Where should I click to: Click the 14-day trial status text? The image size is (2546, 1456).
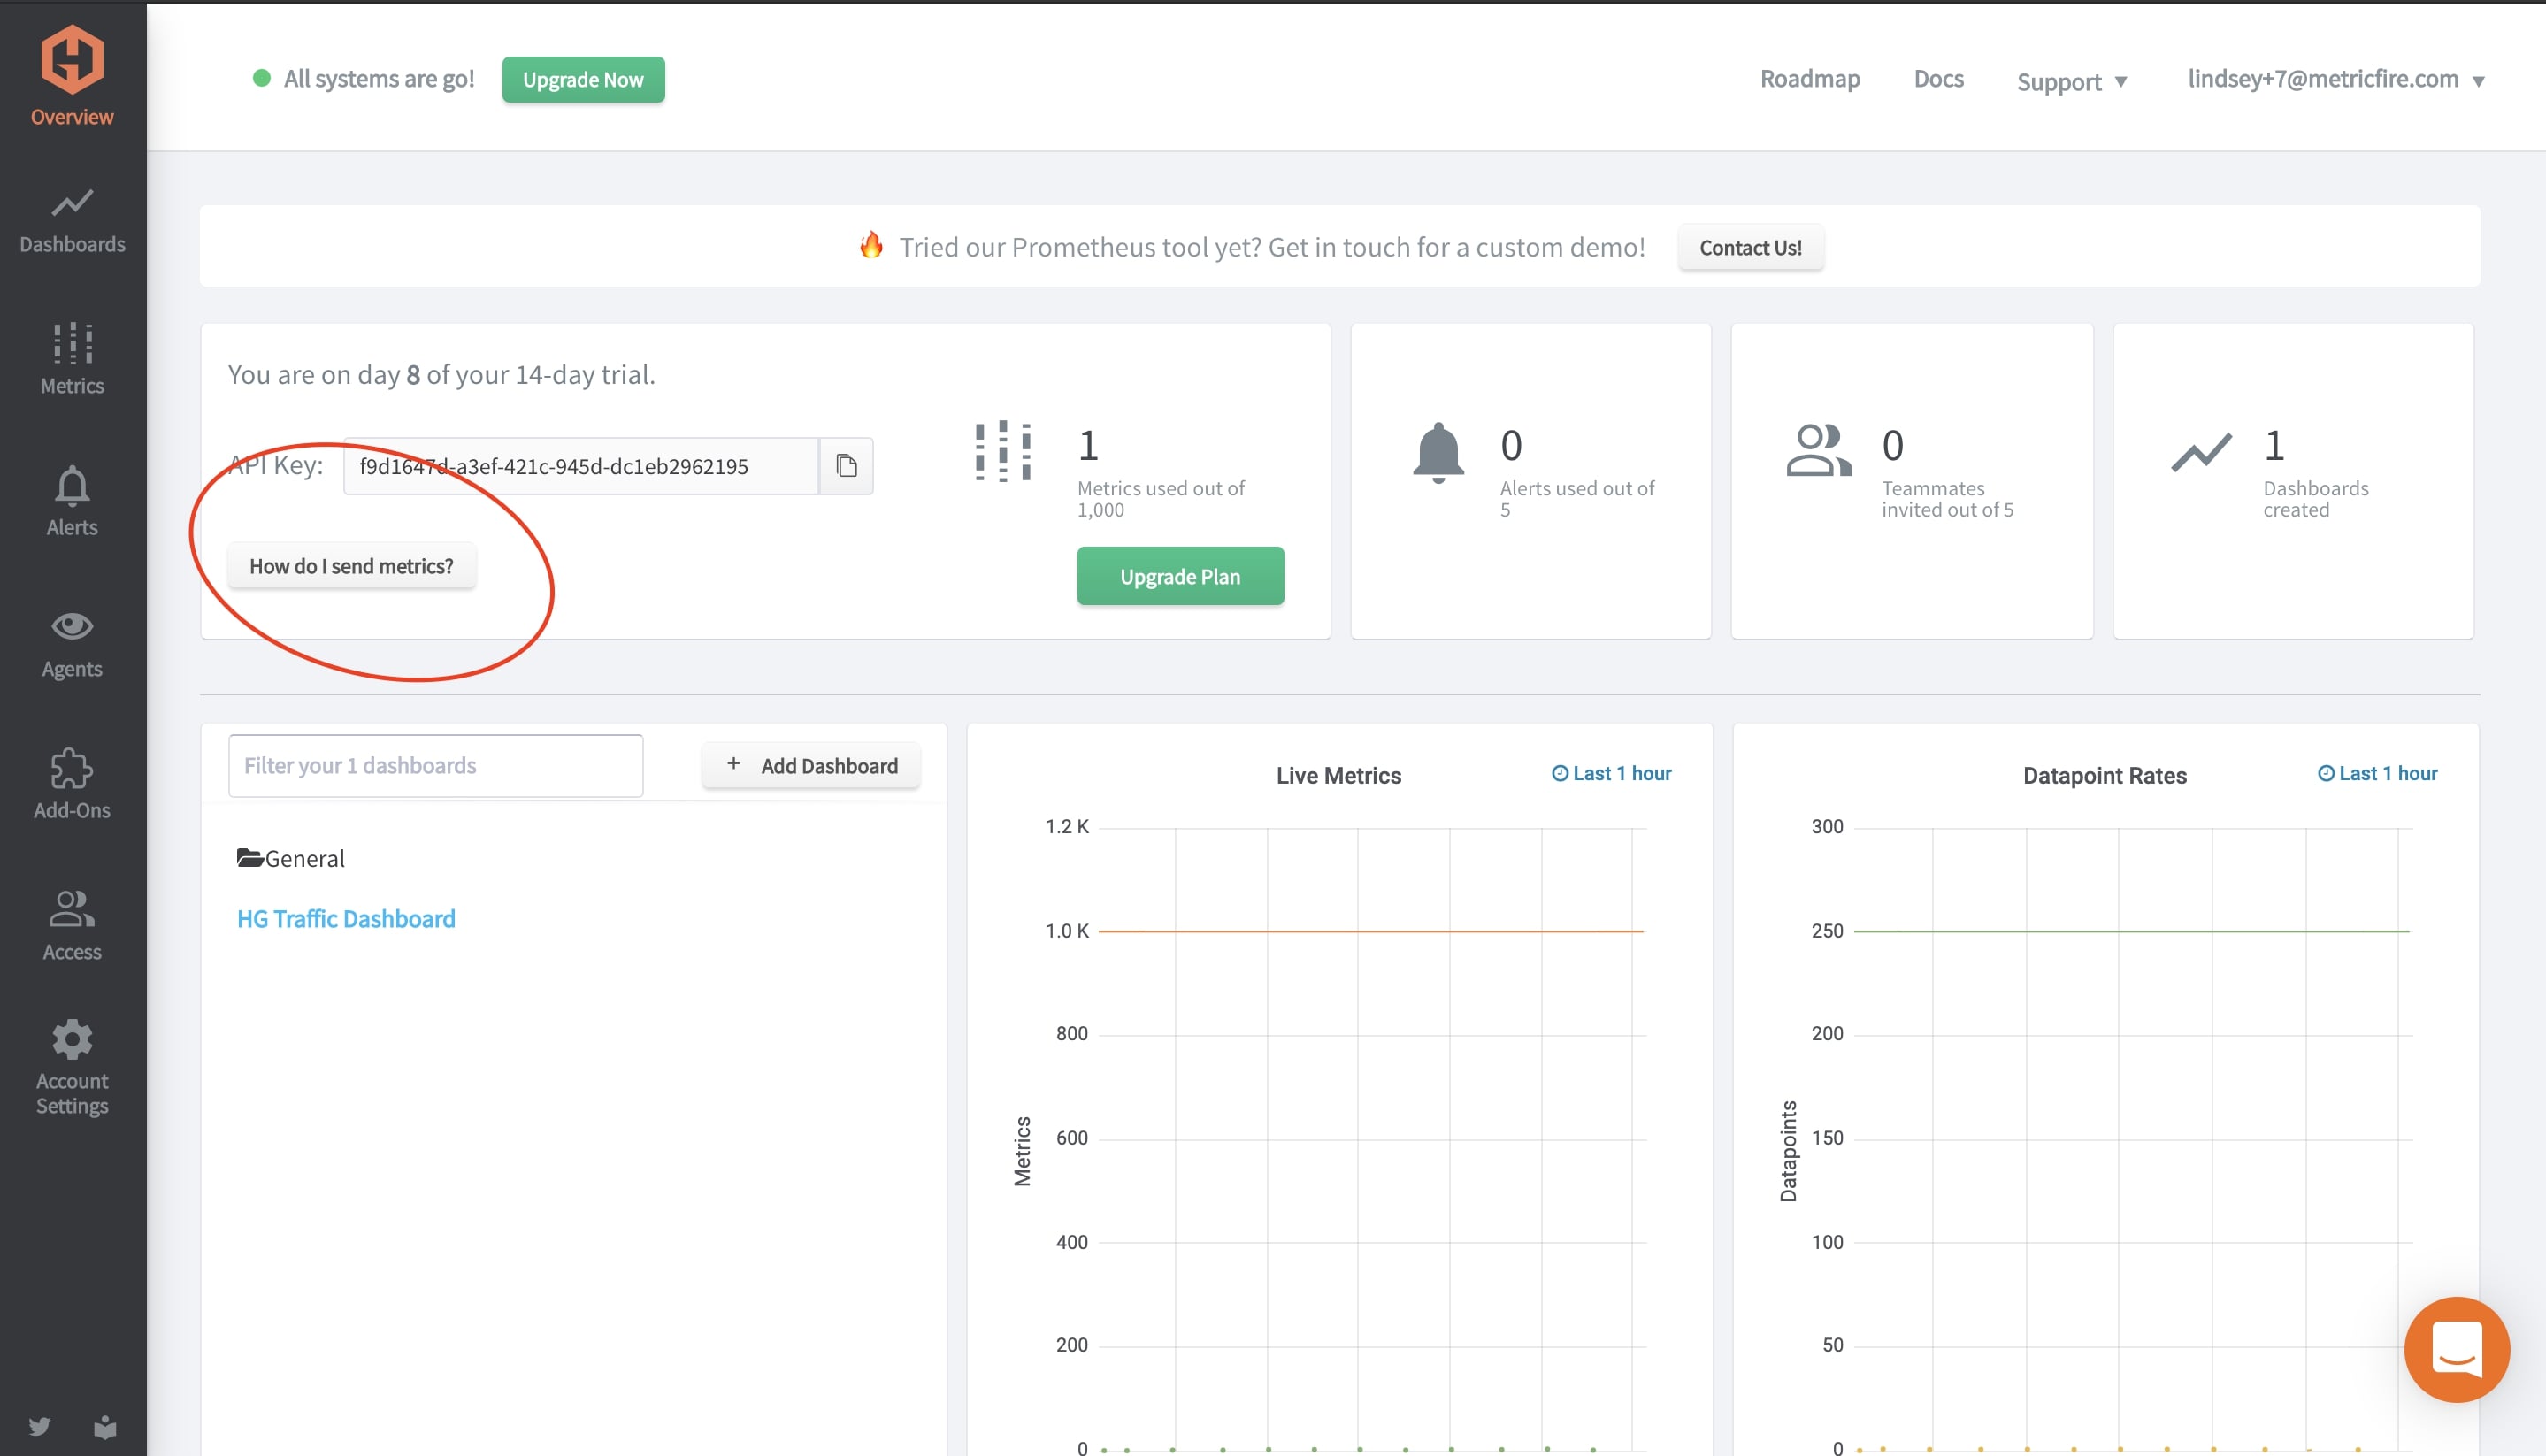(x=441, y=374)
